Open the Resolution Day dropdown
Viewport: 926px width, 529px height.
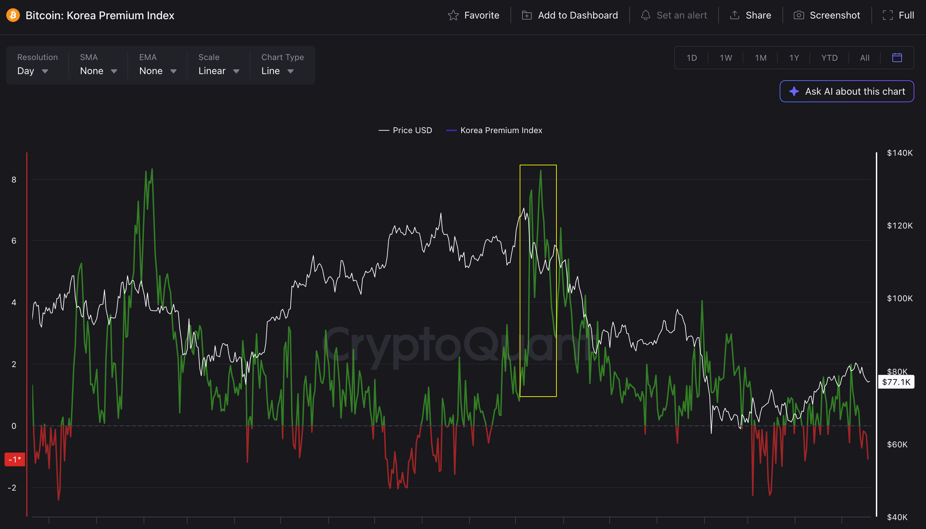(37, 65)
